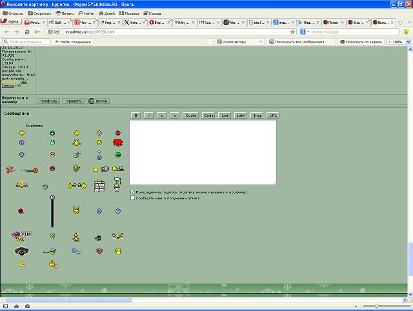This screenshot has width=413, height=311.
Task: Click the URL button
Action: tap(273, 115)
